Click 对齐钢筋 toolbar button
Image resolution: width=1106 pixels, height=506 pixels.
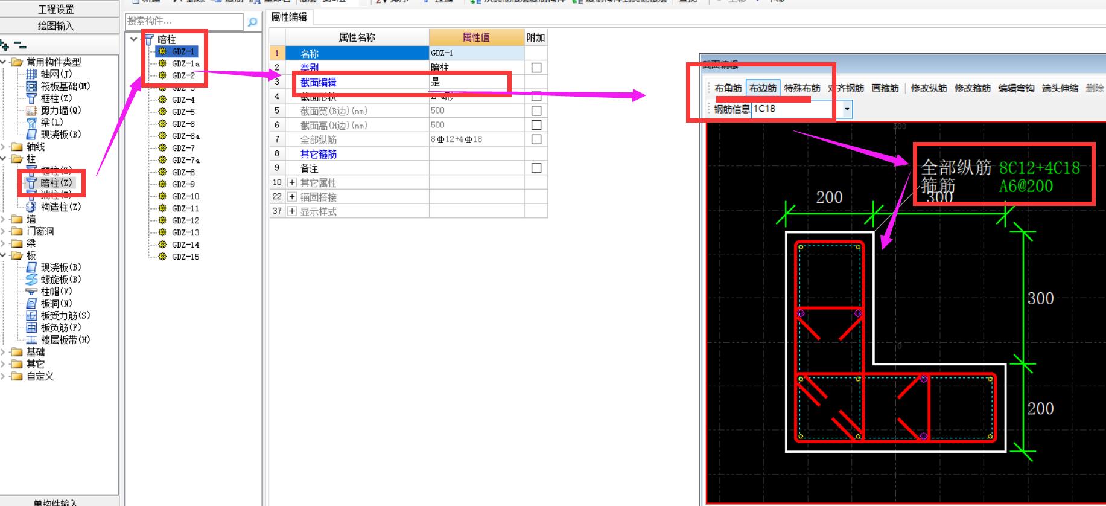(x=847, y=88)
